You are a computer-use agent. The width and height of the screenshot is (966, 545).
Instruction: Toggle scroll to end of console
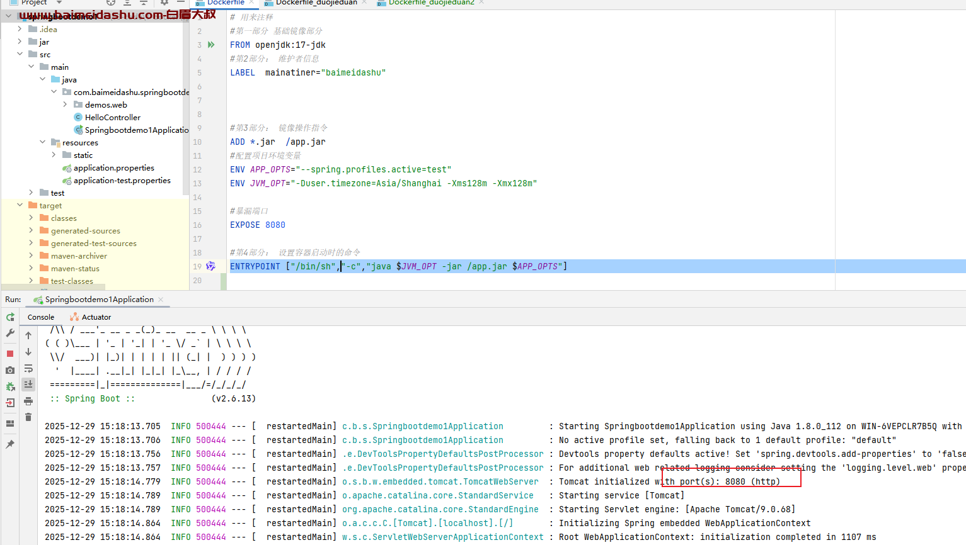(x=28, y=384)
